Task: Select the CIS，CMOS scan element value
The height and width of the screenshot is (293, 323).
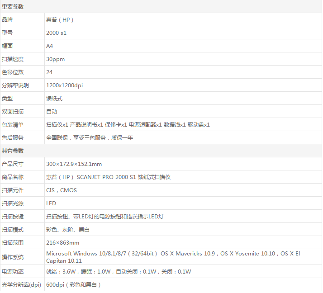Action: coord(62,190)
